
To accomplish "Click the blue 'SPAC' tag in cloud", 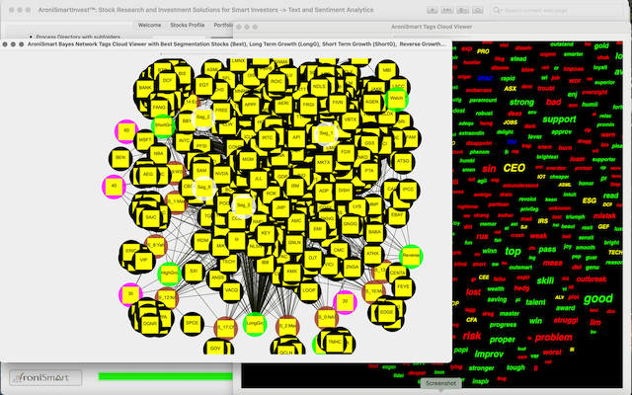I will (x=485, y=78).
